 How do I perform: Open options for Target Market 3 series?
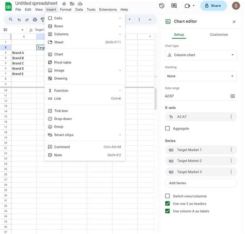coord(231,172)
